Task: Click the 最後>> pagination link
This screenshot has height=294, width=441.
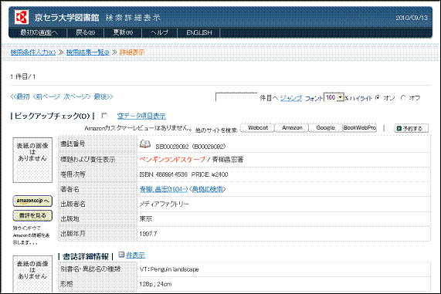Action: tap(103, 96)
